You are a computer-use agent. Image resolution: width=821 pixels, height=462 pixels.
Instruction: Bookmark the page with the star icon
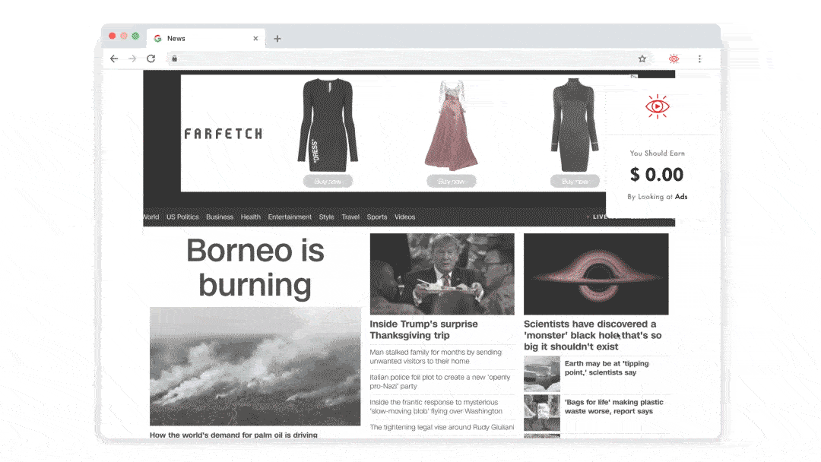coord(642,59)
